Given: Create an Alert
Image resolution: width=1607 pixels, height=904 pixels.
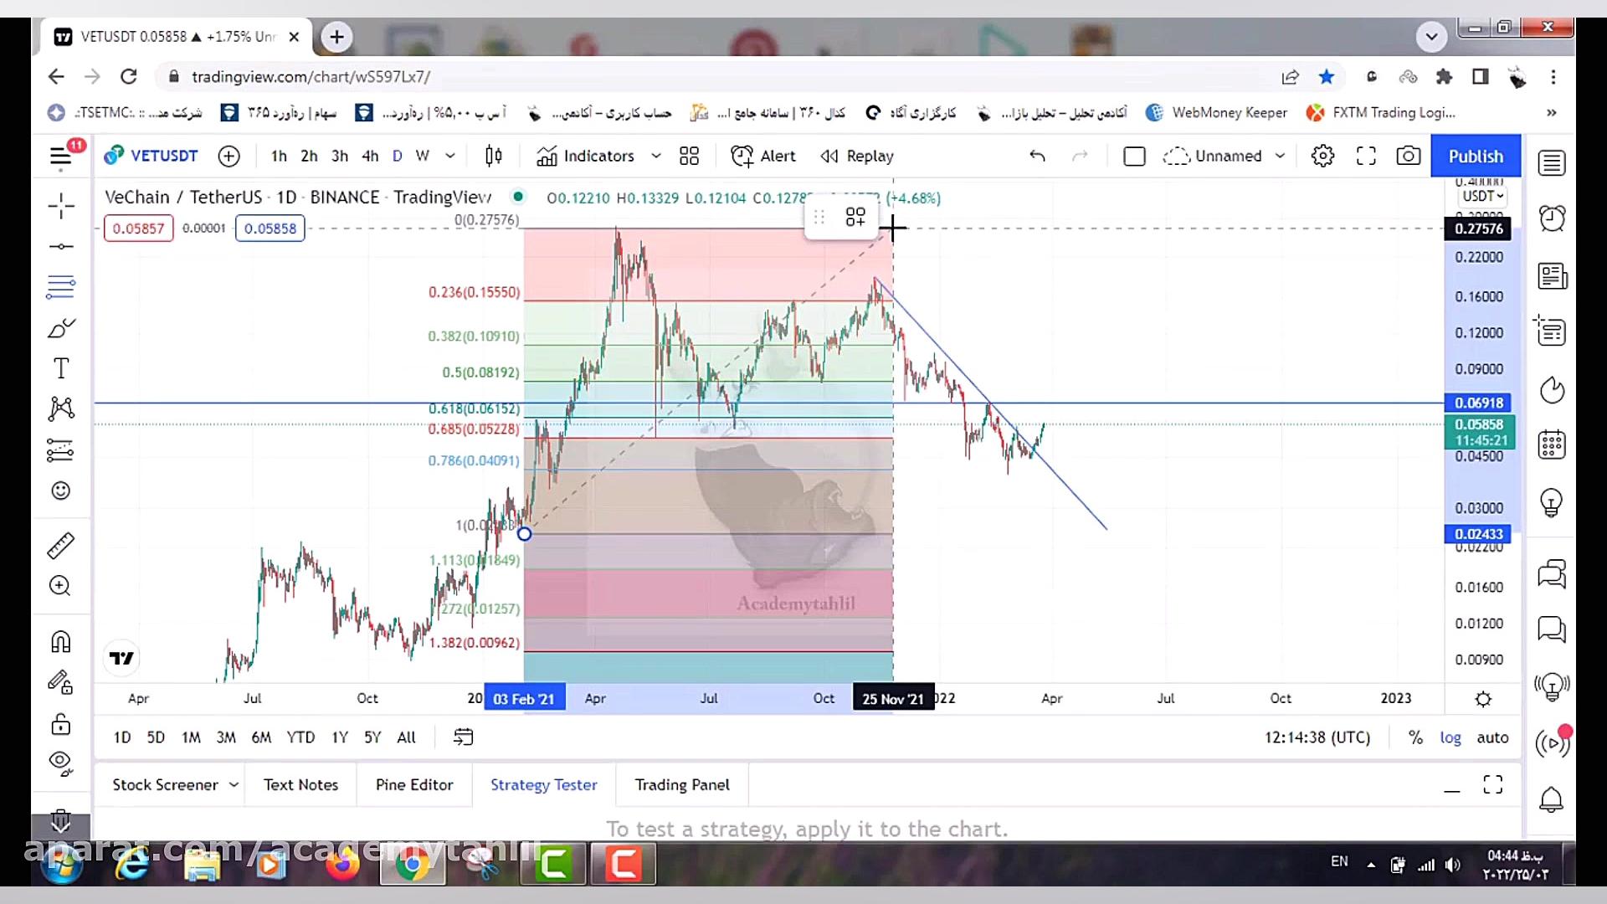Looking at the screenshot, I should (762, 156).
